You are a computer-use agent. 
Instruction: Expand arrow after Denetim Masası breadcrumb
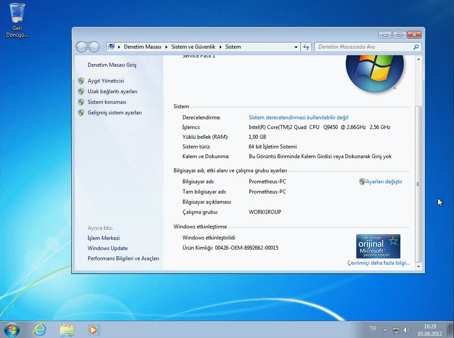pyautogui.click(x=166, y=47)
